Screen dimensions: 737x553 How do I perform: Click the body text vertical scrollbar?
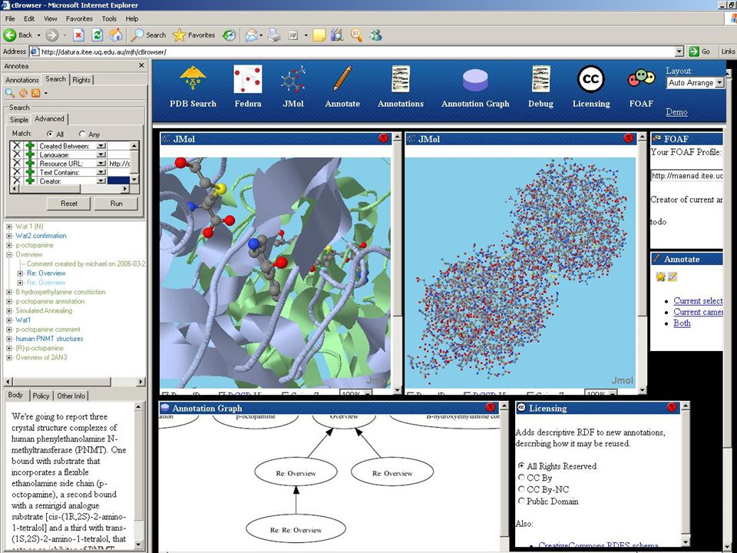[x=138, y=475]
